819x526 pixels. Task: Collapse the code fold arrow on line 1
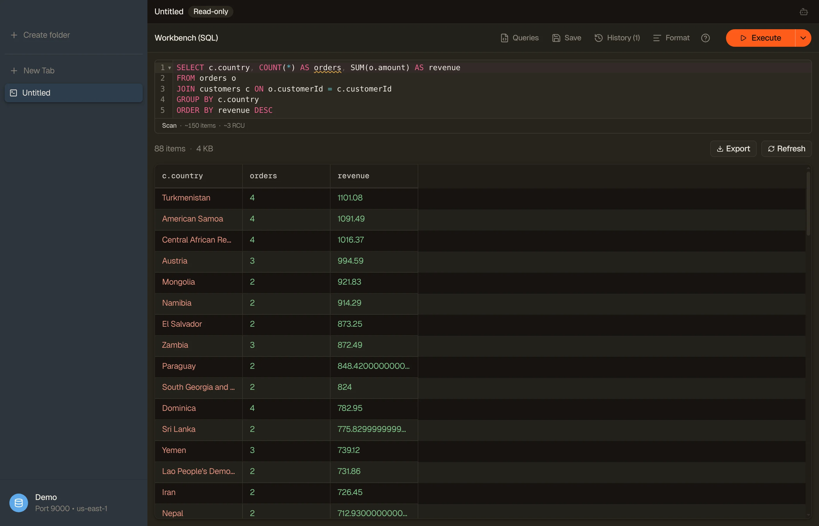170,68
